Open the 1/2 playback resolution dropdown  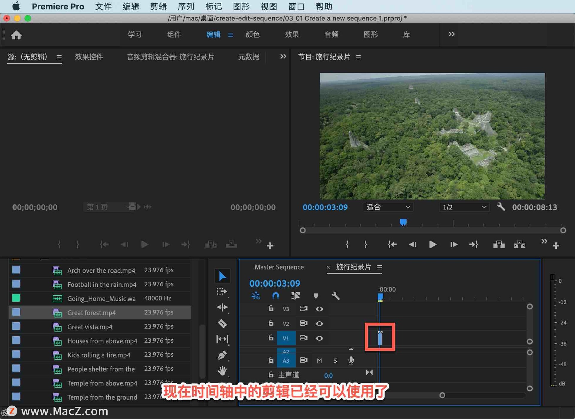[464, 207]
